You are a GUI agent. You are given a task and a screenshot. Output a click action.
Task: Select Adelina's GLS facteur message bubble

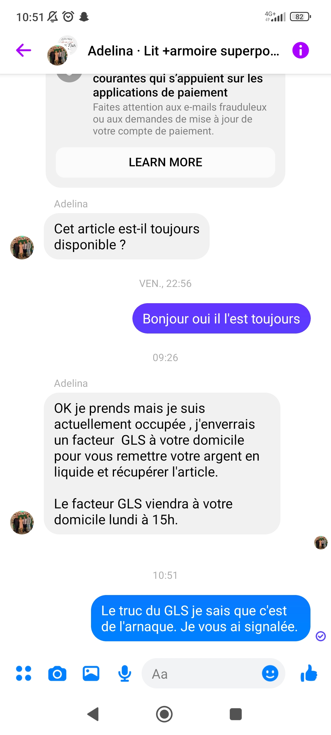[x=162, y=464]
